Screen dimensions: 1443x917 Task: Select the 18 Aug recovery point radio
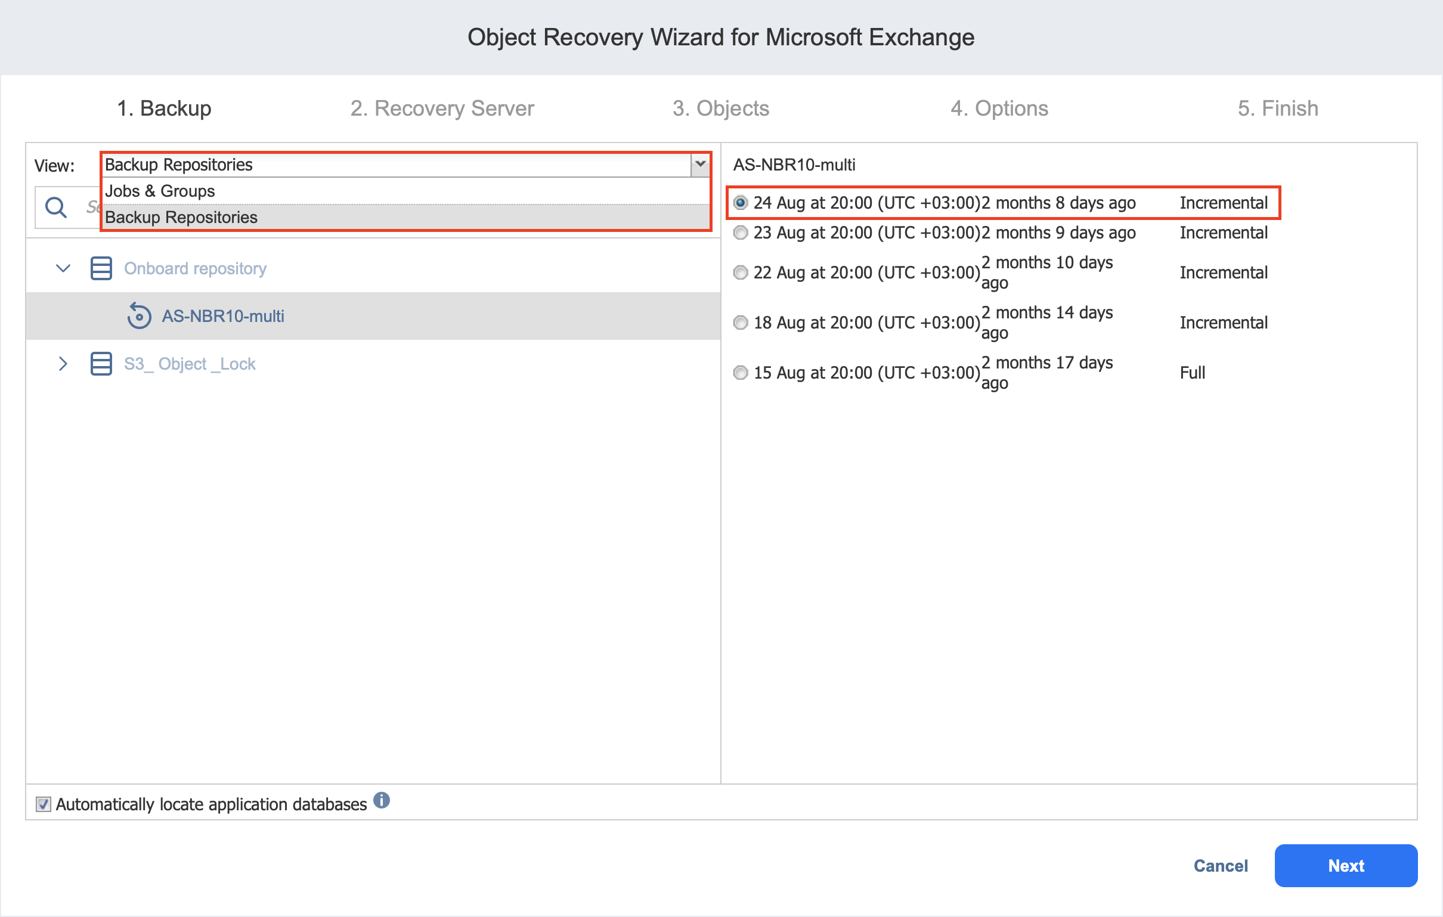[x=741, y=323]
